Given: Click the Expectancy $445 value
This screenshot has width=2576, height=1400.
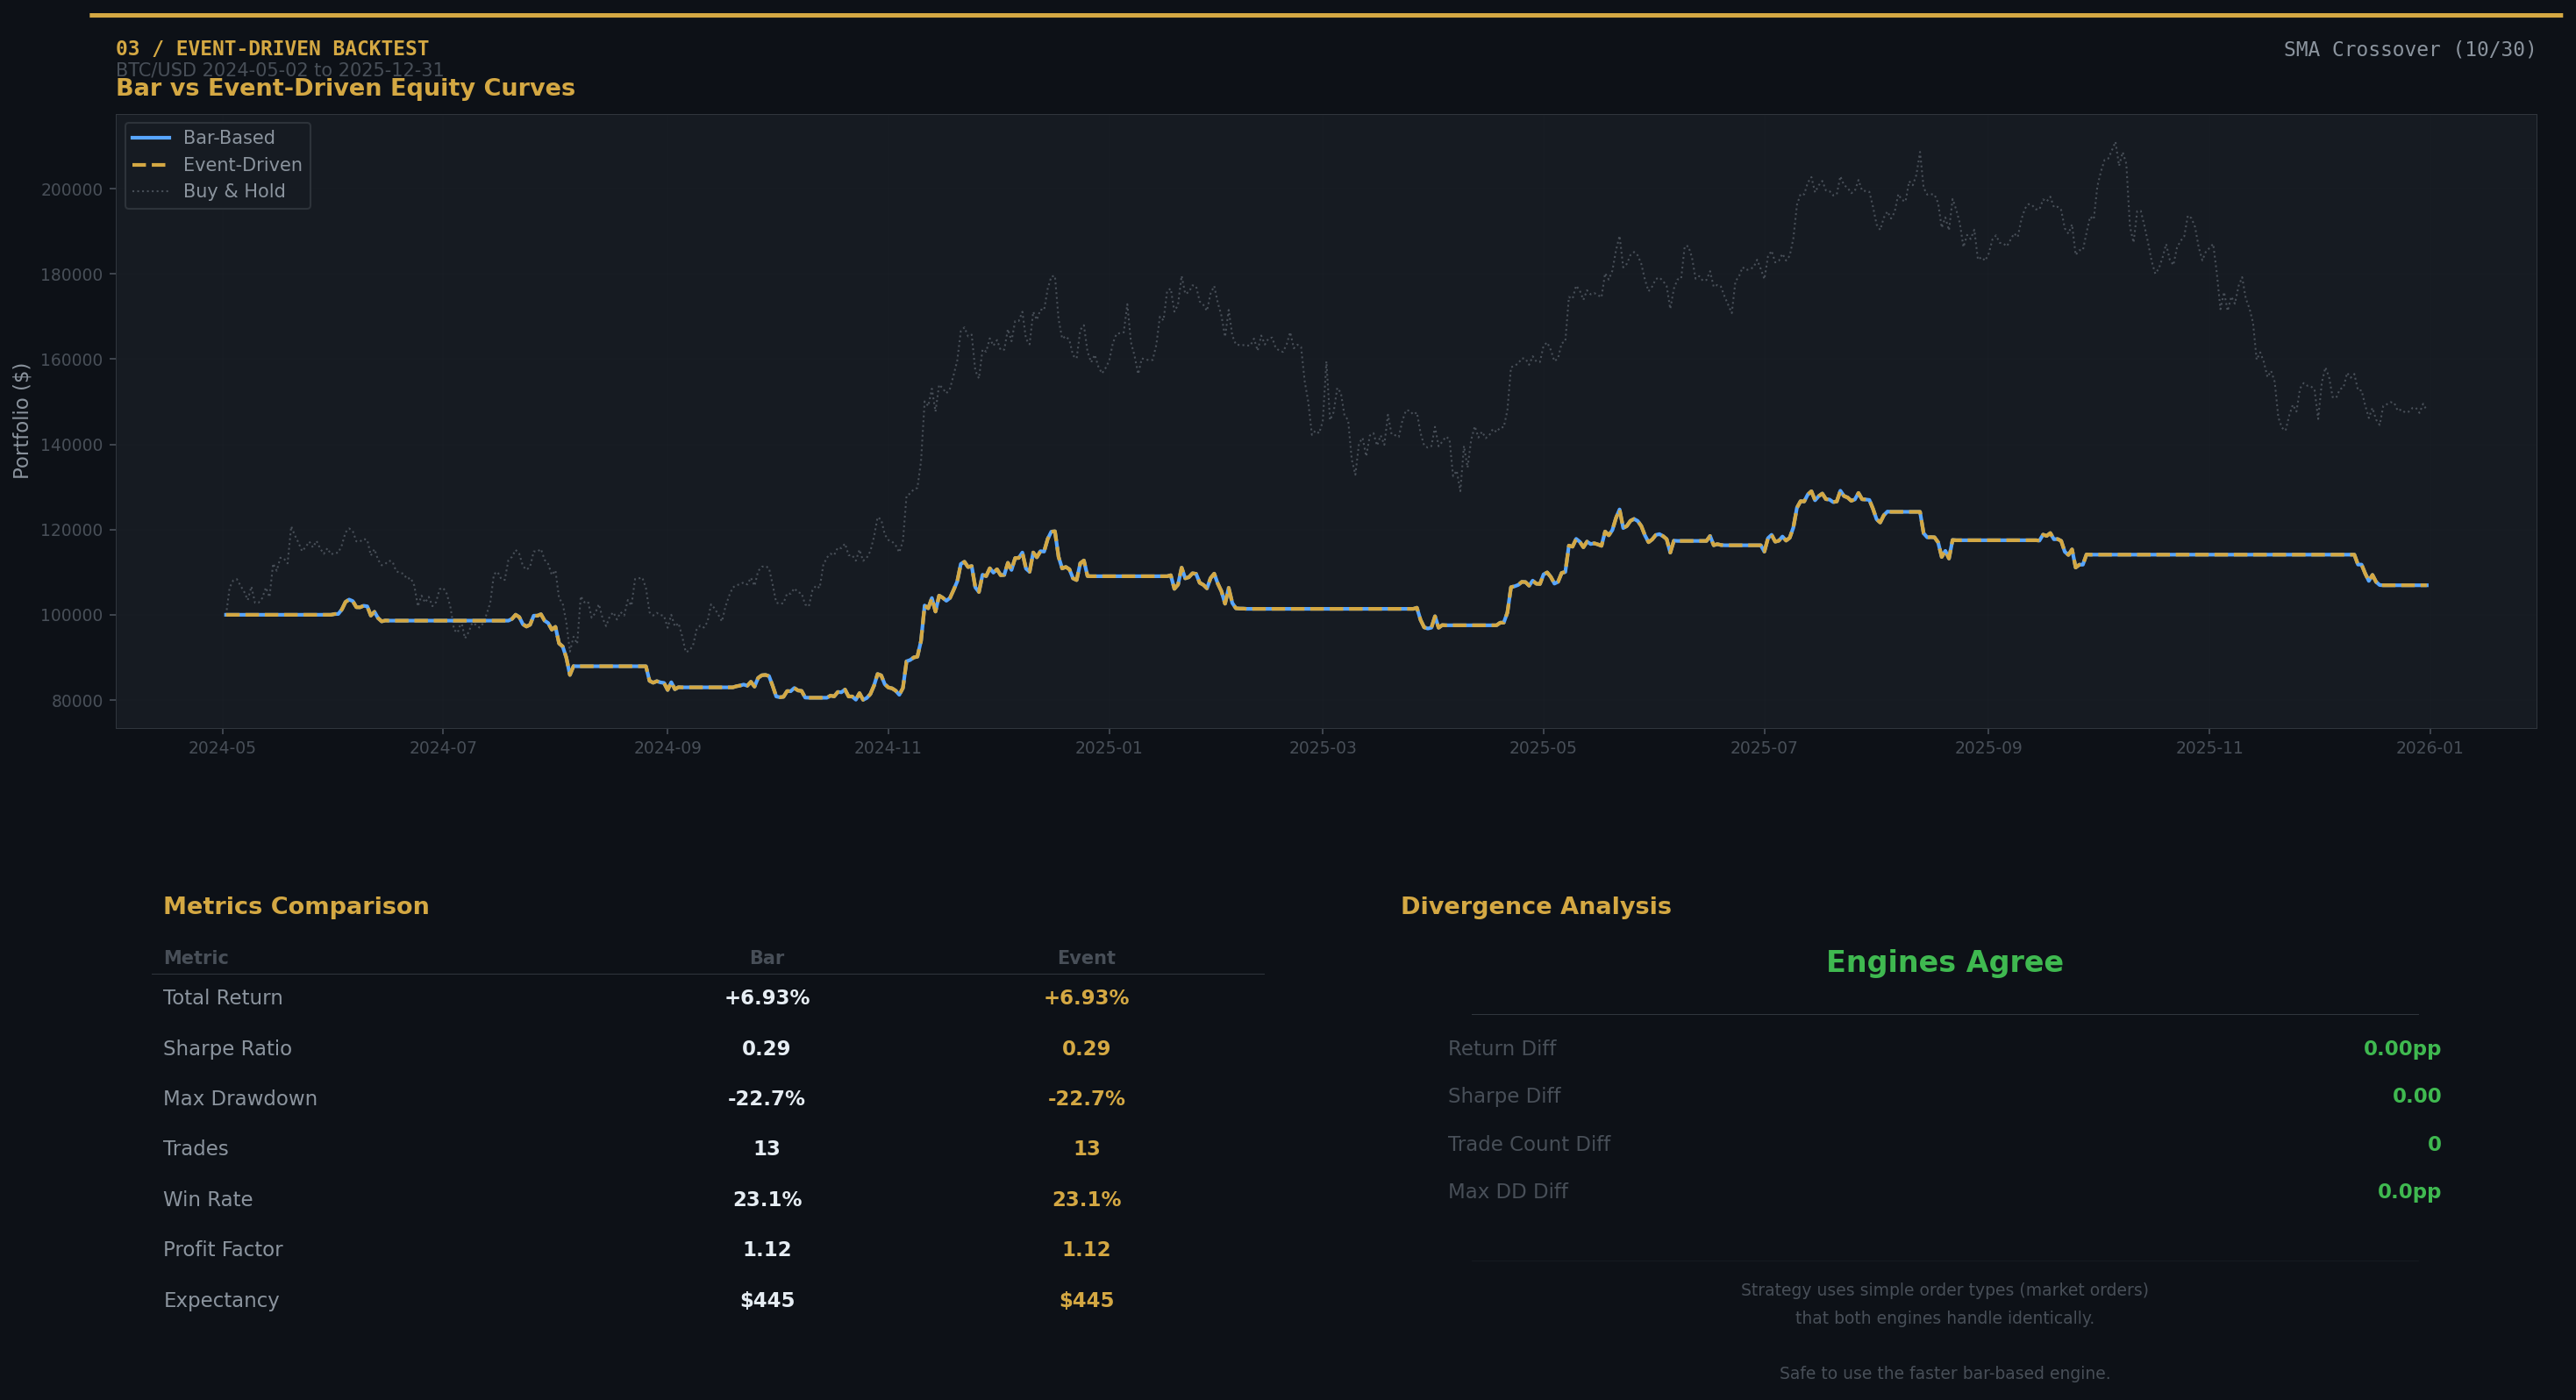Looking at the screenshot, I should click(767, 1299).
